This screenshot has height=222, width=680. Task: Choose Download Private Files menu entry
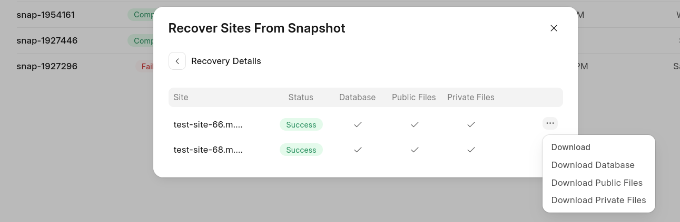(598, 200)
